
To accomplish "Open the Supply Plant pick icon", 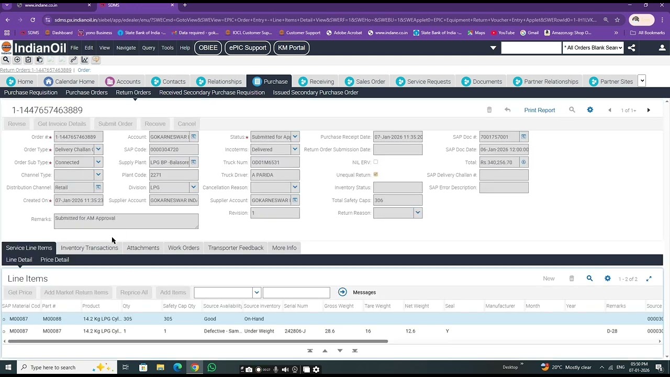I will (194, 162).
